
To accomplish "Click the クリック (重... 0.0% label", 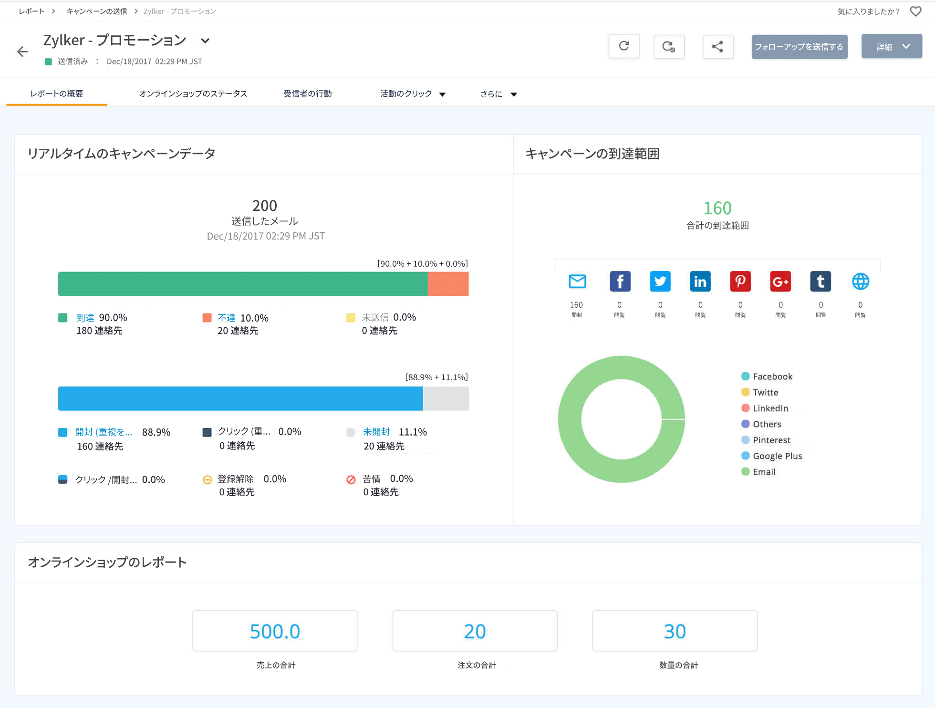I will click(x=260, y=432).
